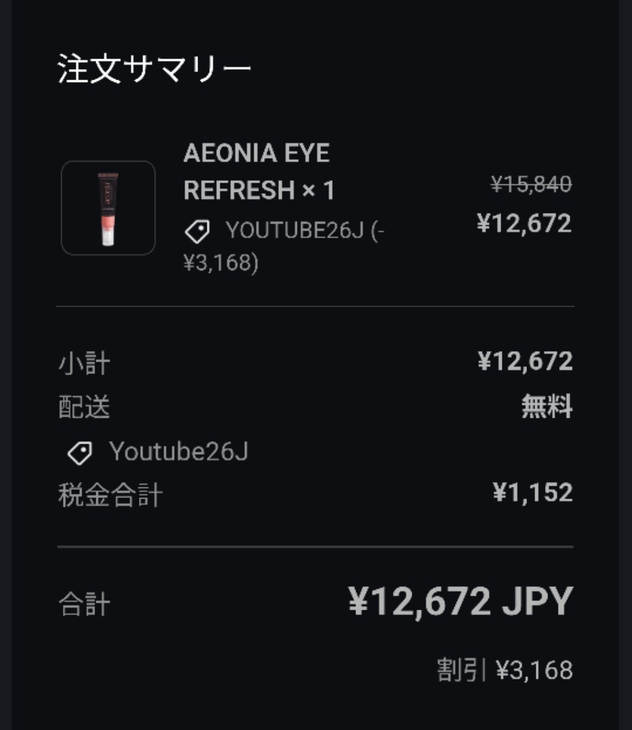Click the 割引 ¥3,168 savings text
The width and height of the screenshot is (632, 730).
pyautogui.click(x=505, y=670)
